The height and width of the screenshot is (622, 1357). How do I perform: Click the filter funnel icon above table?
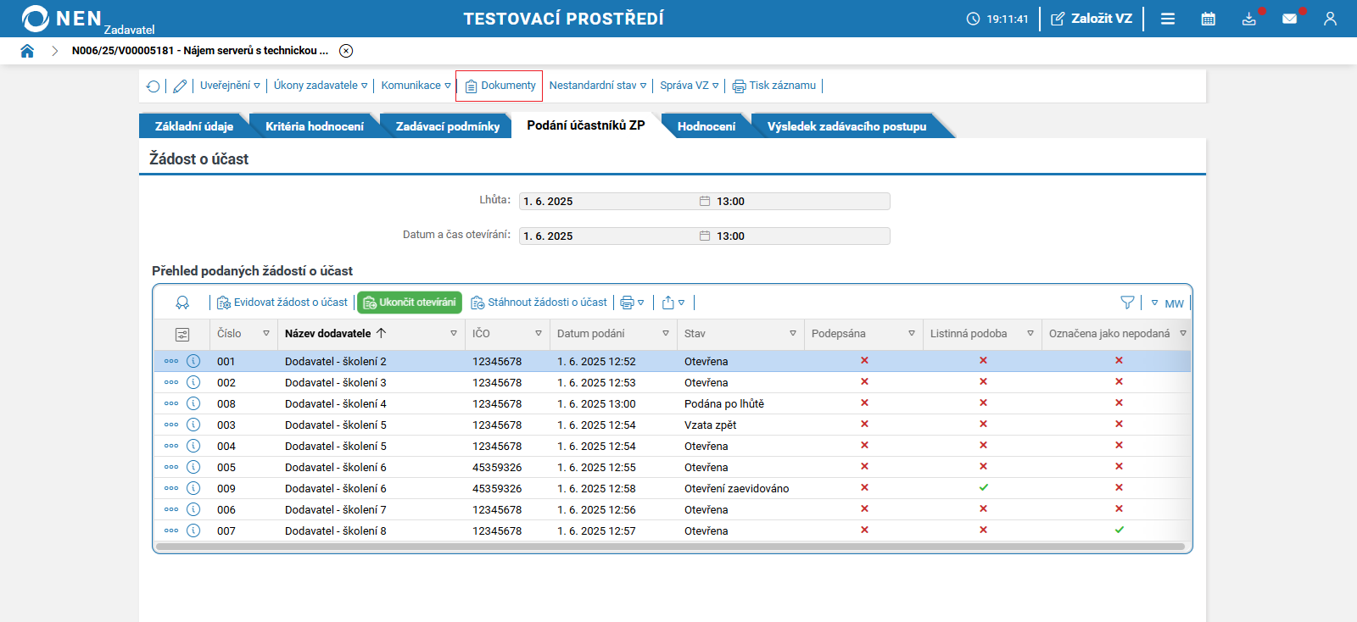click(x=1127, y=303)
